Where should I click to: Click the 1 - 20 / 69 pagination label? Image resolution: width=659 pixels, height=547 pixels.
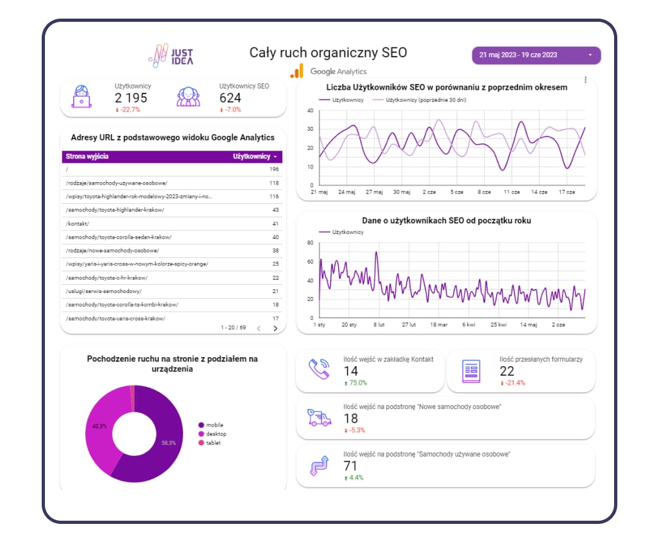coord(234,328)
